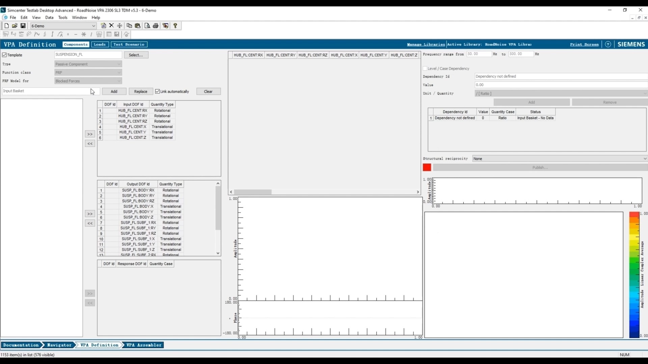Click the New project icon

point(6,26)
